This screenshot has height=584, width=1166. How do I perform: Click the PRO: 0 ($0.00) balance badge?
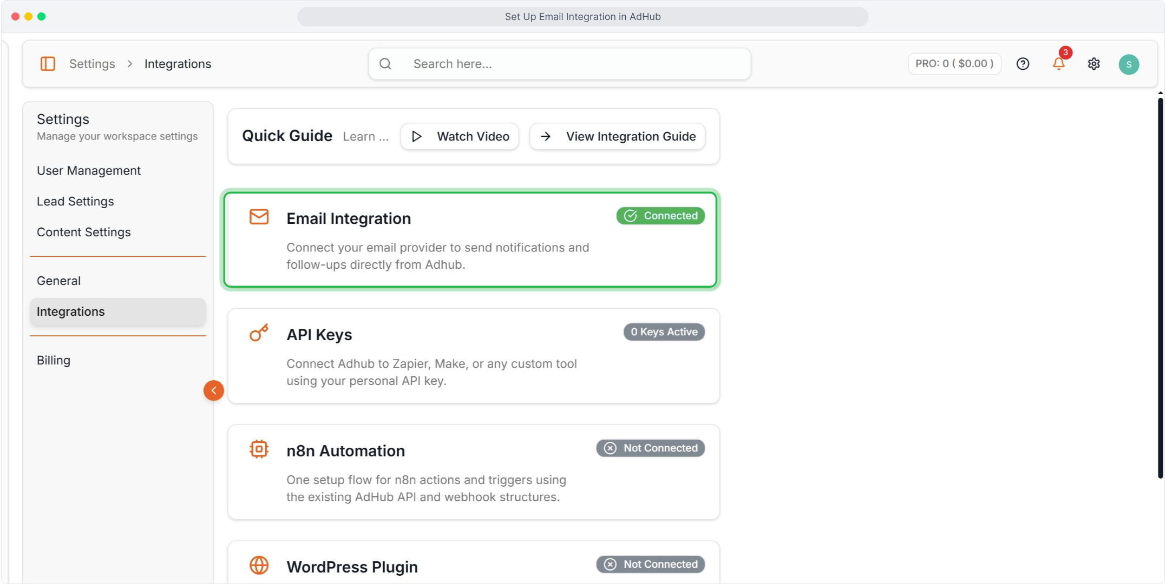pyautogui.click(x=954, y=64)
